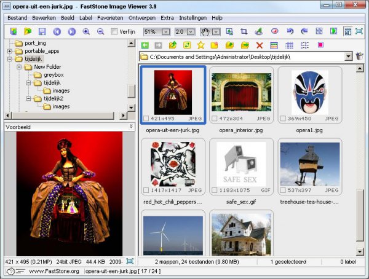Viewport: 369px width, 279px height.
Task: Open the Instellingen menu
Action: pyautogui.click(x=193, y=18)
